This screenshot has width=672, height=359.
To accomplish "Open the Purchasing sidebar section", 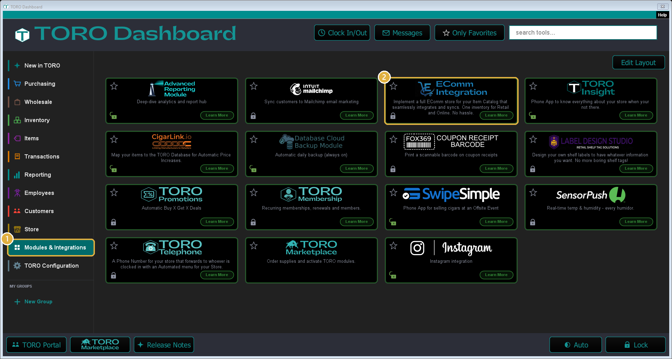I will pos(50,84).
